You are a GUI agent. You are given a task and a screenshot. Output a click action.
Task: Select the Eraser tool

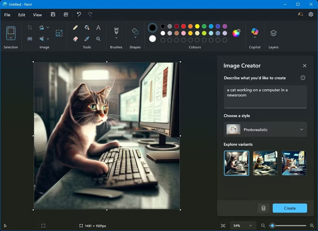pyautogui.click(x=75, y=39)
